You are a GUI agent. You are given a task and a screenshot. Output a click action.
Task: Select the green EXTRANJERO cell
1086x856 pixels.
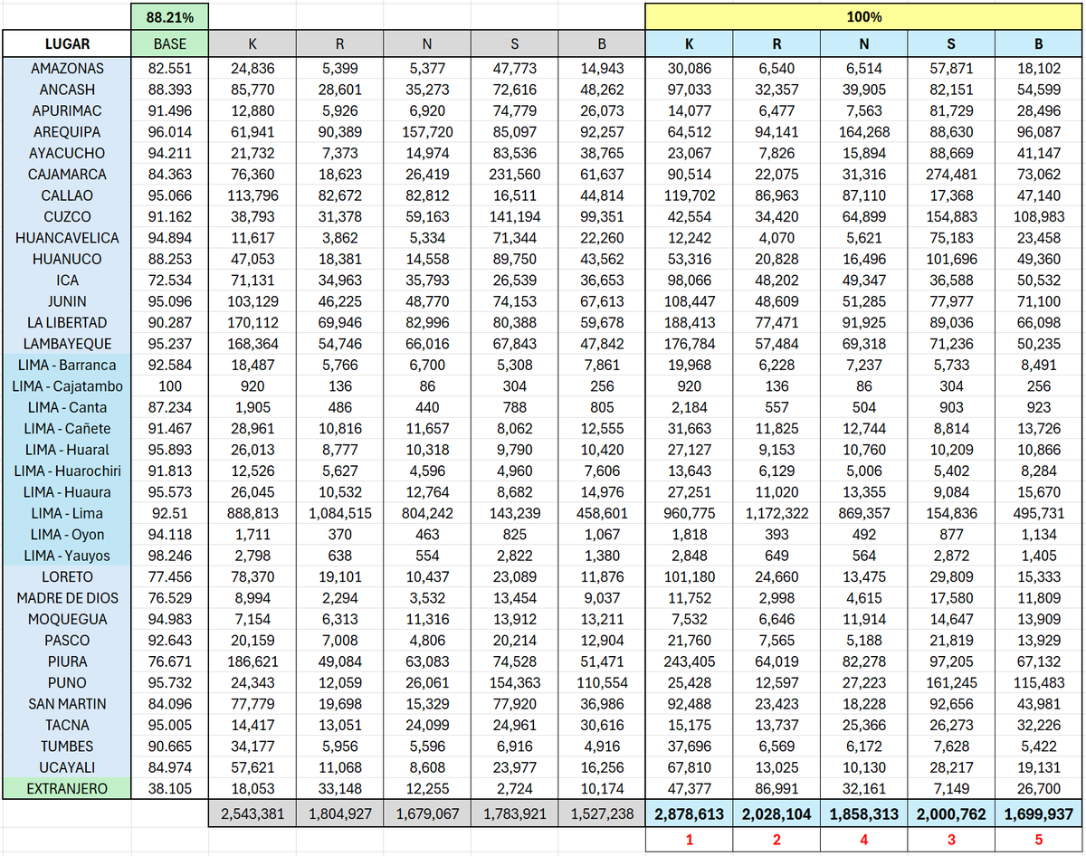coord(67,788)
